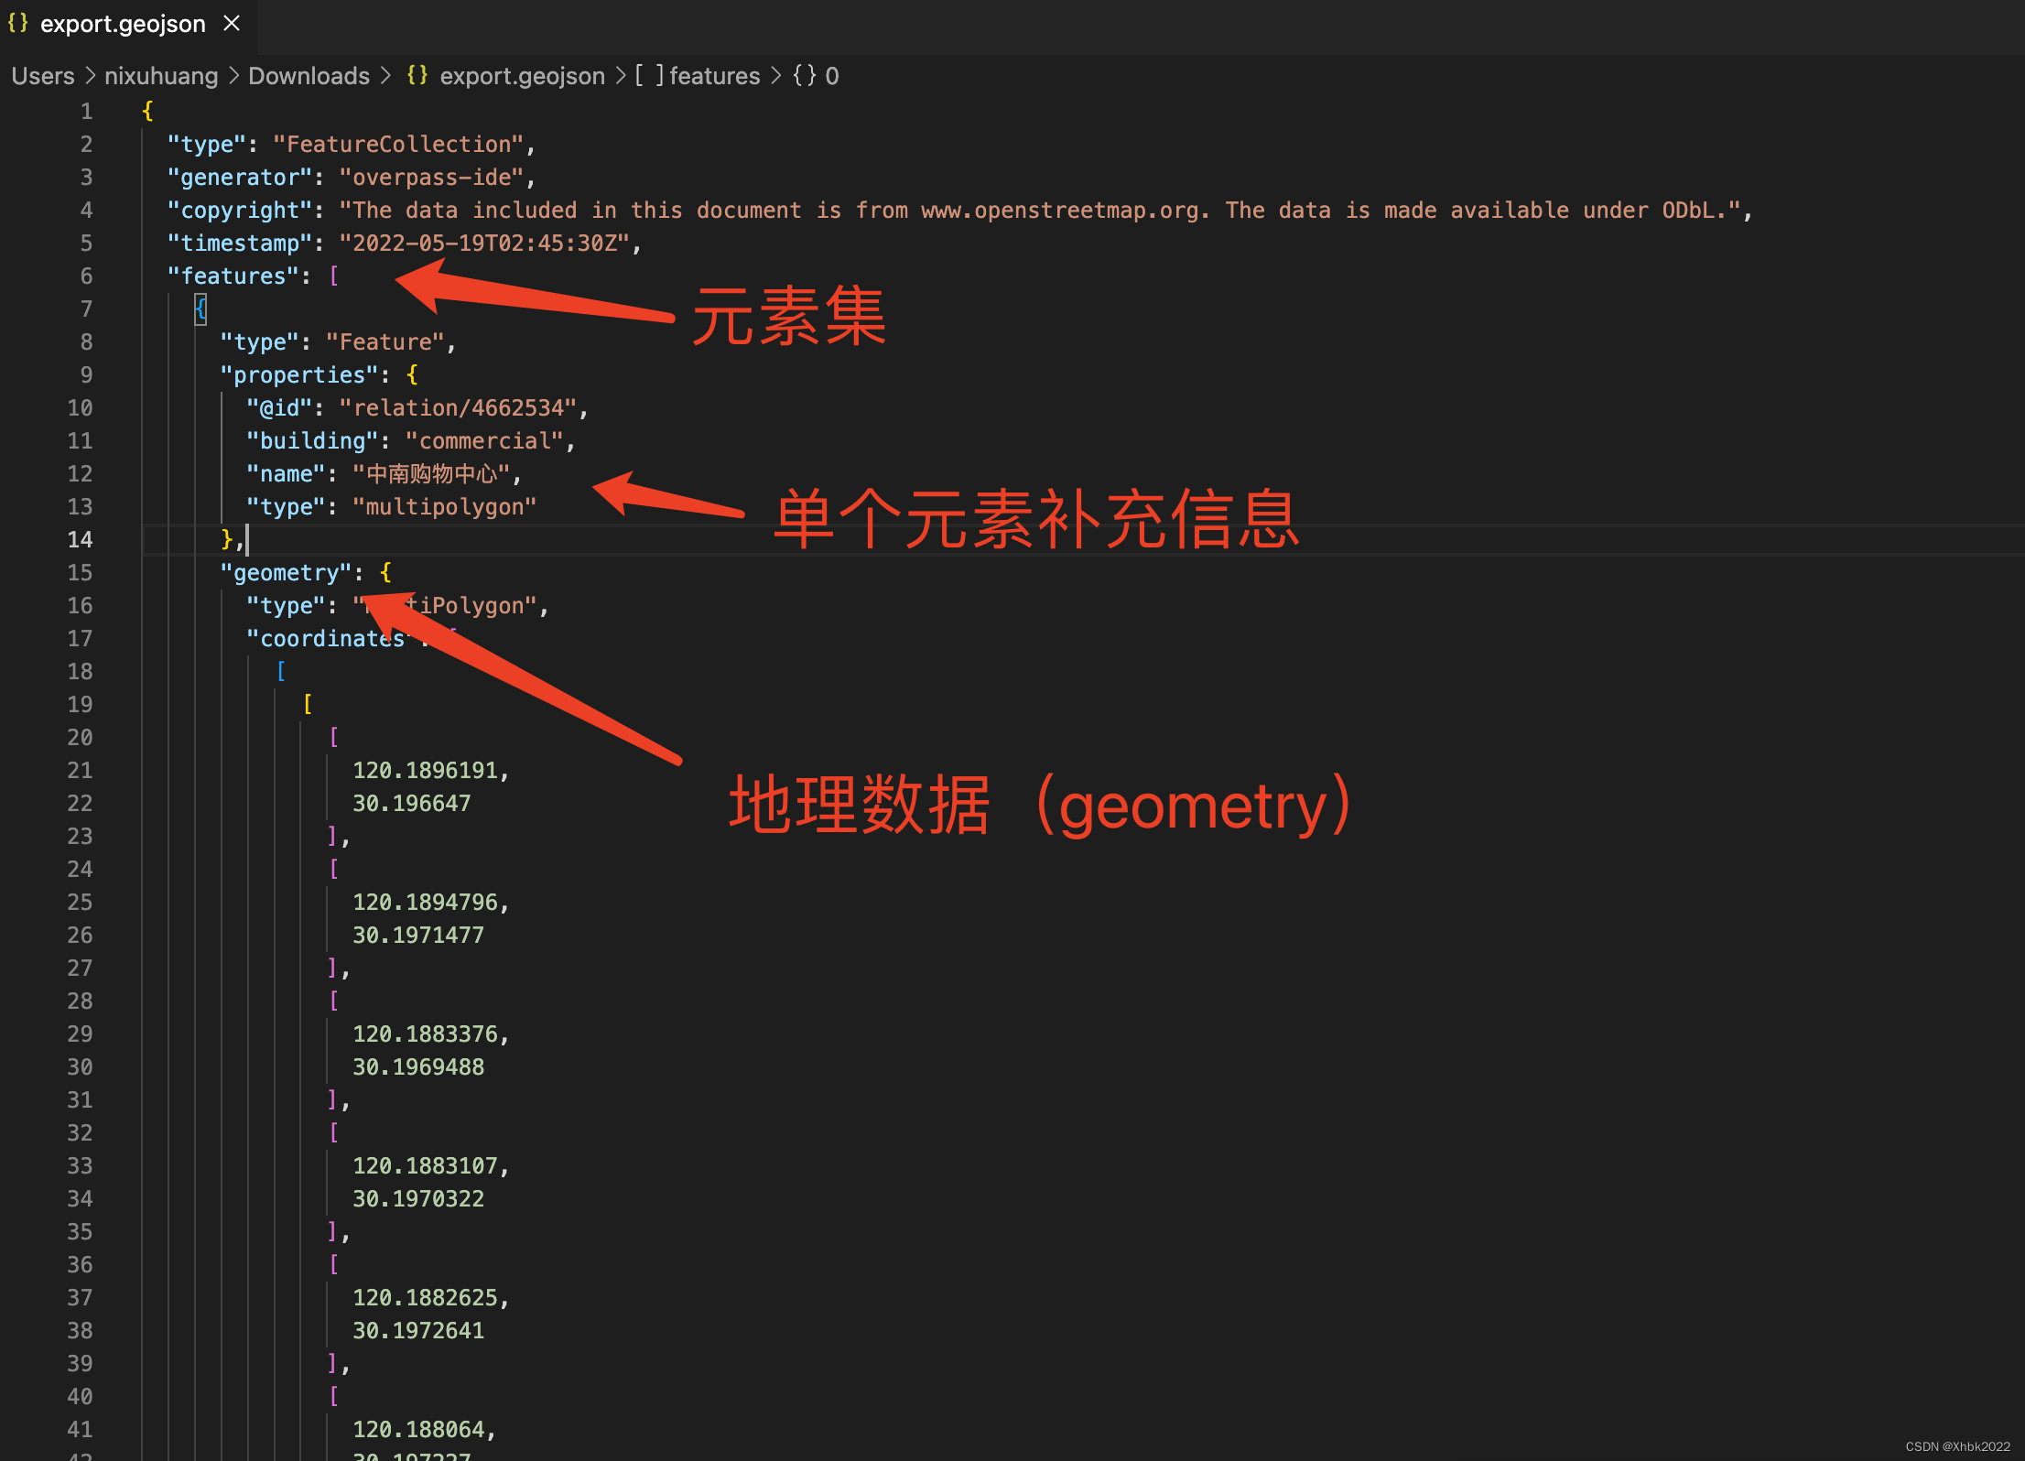Click the "type" key on line 16

tap(286, 606)
